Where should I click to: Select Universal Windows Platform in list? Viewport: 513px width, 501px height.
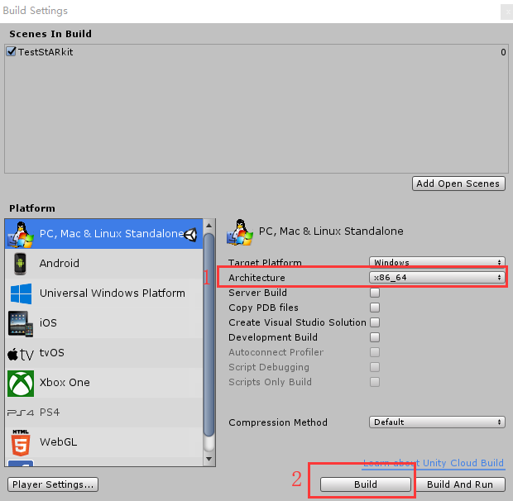tap(104, 293)
